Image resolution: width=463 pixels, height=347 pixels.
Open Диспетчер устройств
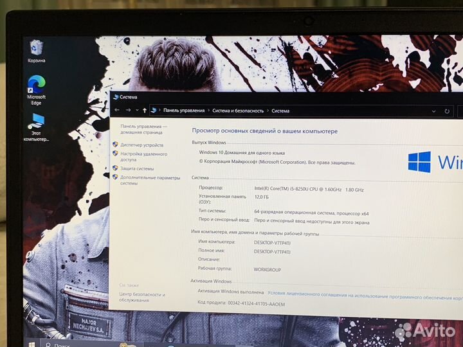141,145
